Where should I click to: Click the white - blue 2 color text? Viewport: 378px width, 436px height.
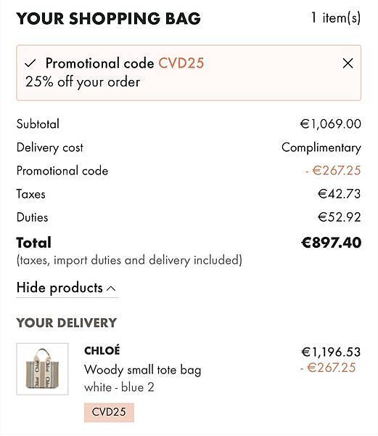click(x=119, y=387)
